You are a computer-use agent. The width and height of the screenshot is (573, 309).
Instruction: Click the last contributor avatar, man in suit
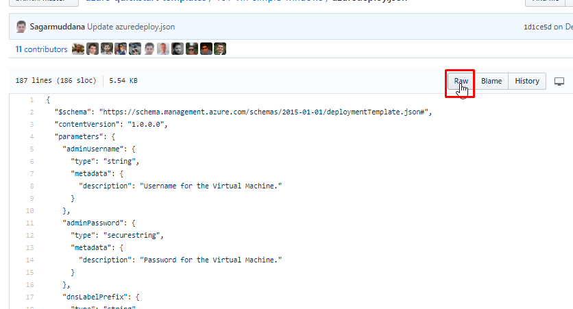220,49
